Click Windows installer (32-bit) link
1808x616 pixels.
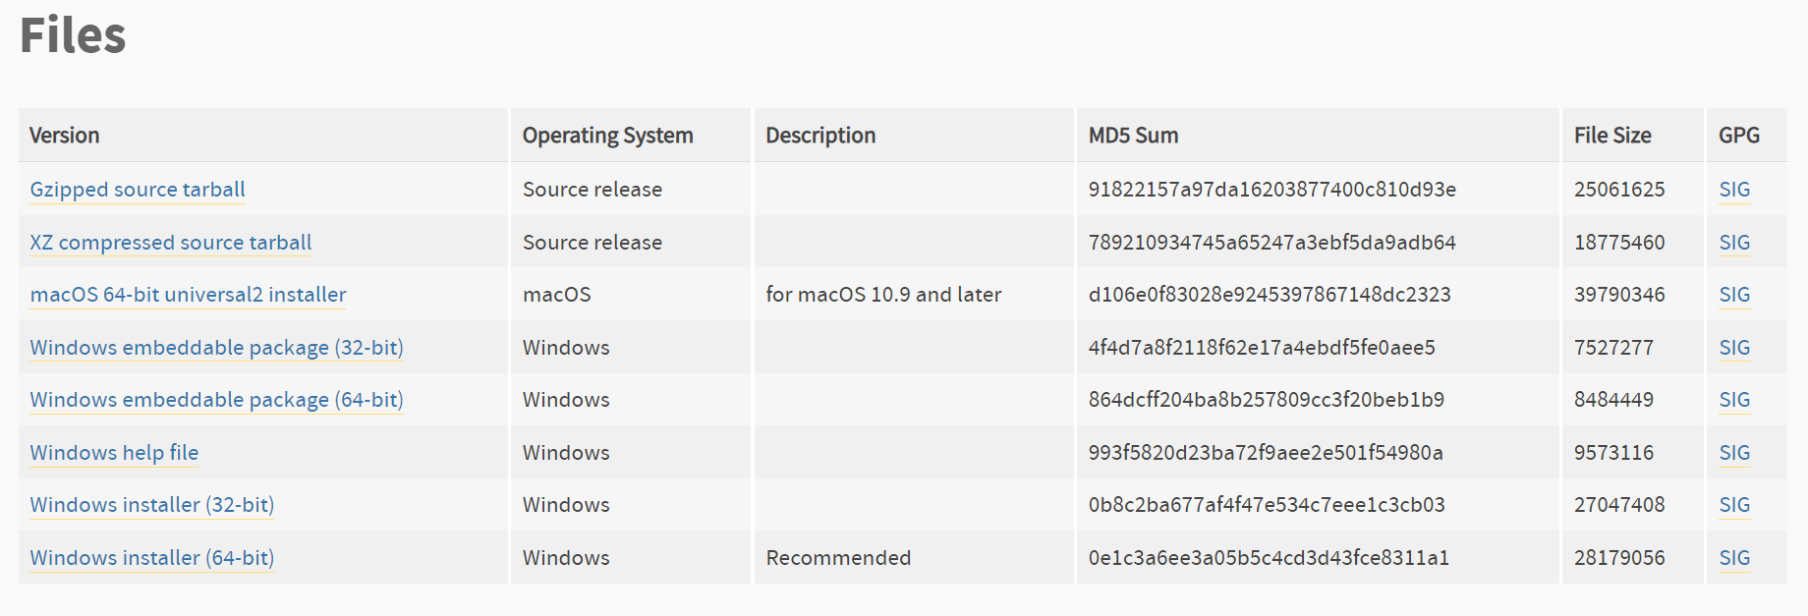pyautogui.click(x=151, y=505)
